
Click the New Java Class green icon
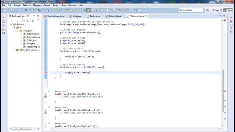coord(58,10)
